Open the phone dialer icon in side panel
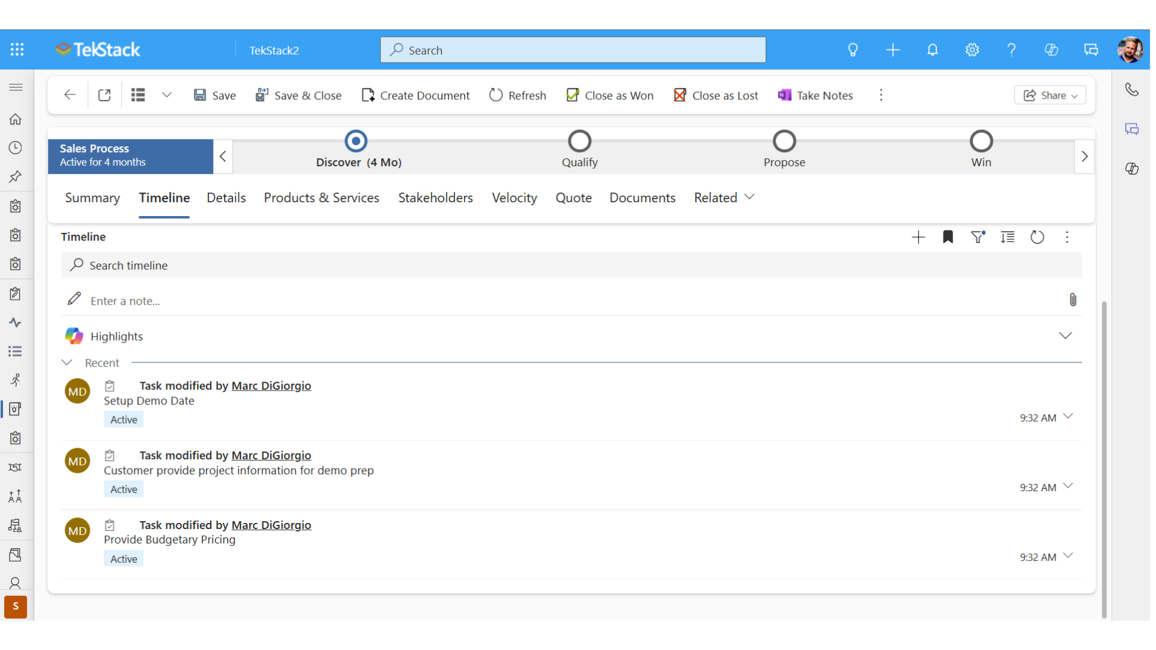Viewport: 1156px width, 650px height. [1132, 90]
